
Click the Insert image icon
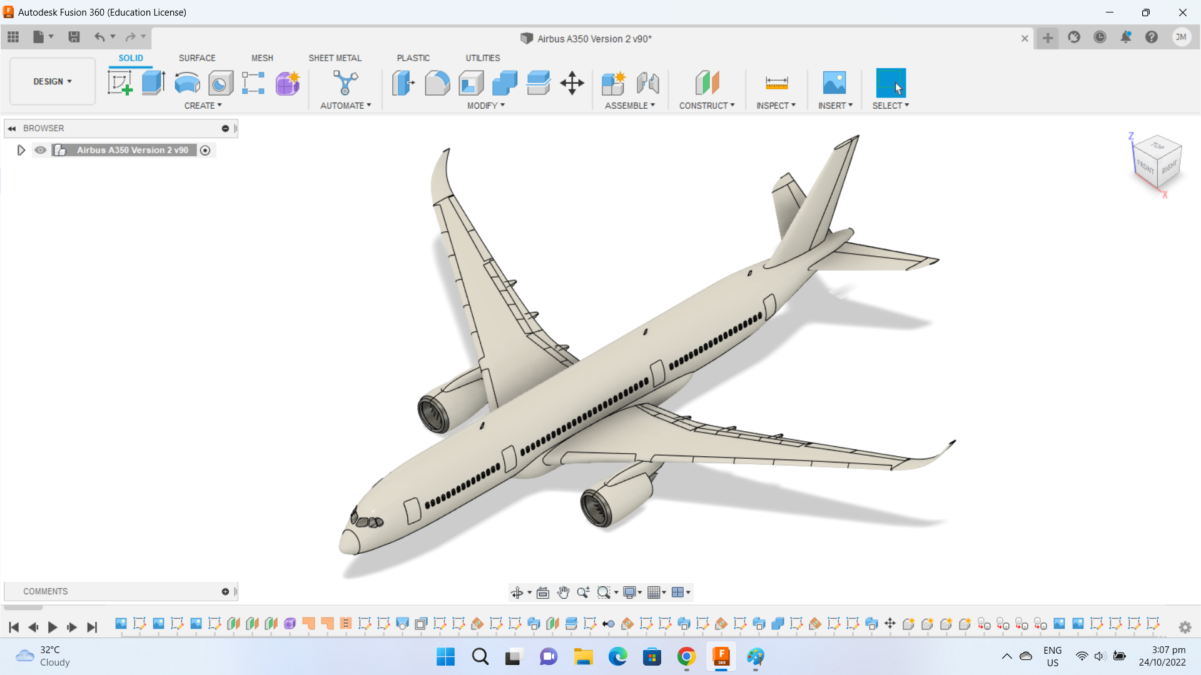click(x=834, y=82)
